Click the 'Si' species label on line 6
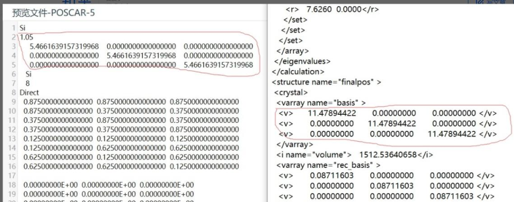Viewport: 514px width, 202px height. tap(29, 74)
